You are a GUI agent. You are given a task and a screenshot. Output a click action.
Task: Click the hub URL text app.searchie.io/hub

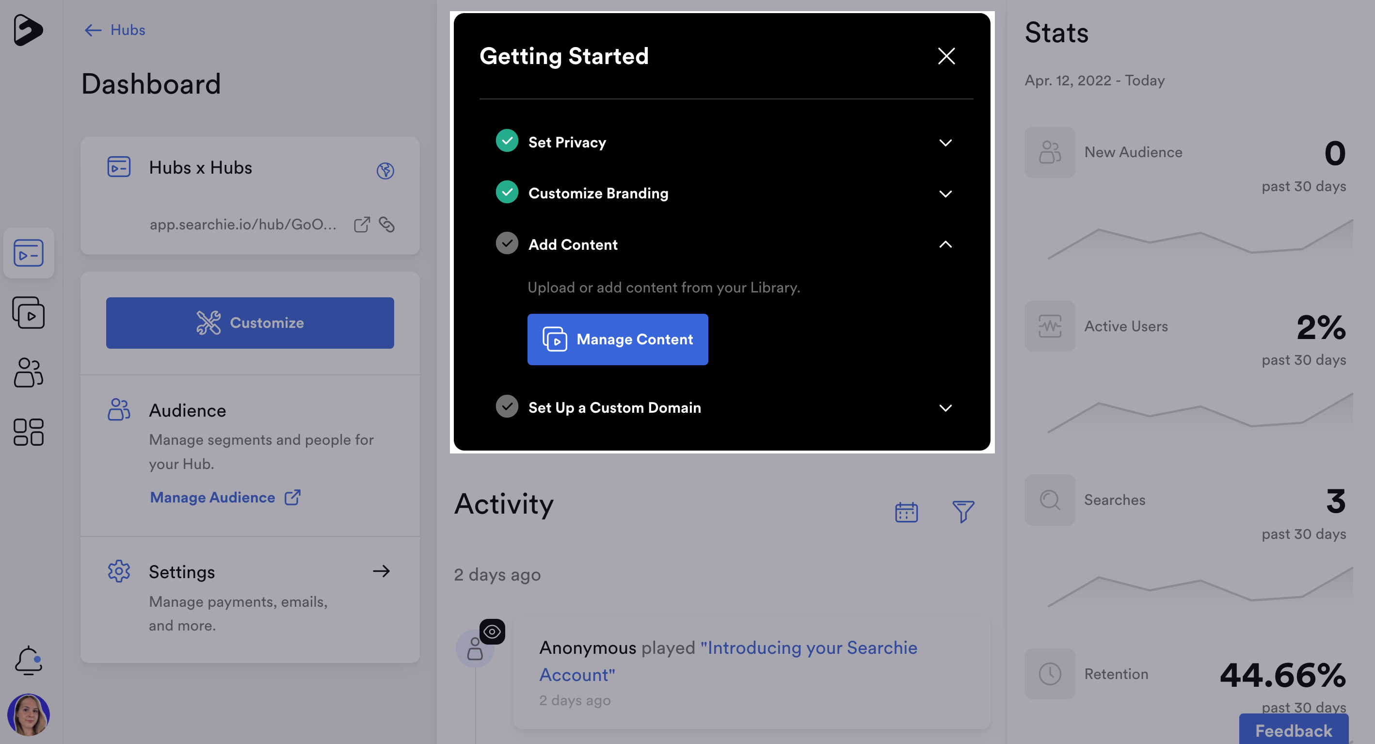coord(243,225)
